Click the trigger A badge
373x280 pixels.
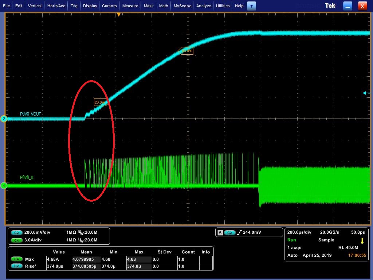coord(220,233)
